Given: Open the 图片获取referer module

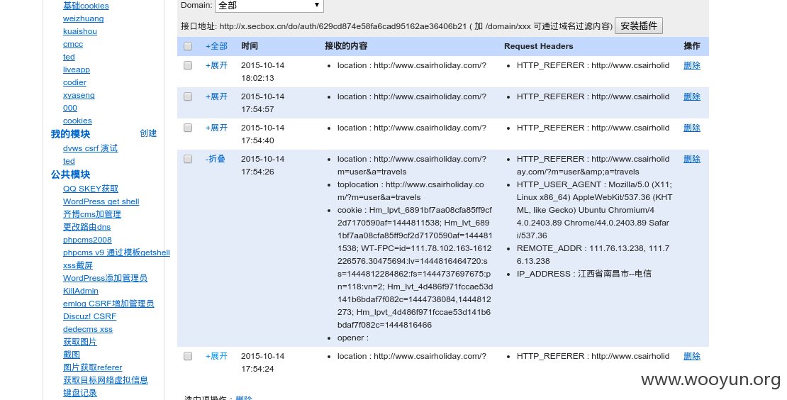Looking at the screenshot, I should tap(92, 367).
